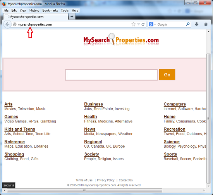Click the SHOW button at bottom left
Image resolution: width=213 pixels, height=195 pixels.
[9, 185]
